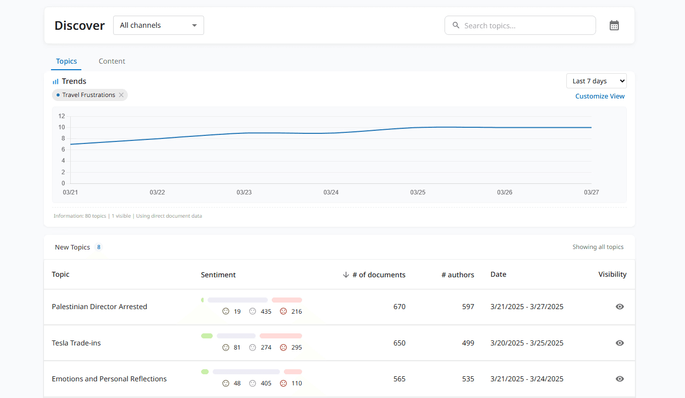Click the neutral face for Emotions and Personal Reflections
Screen dimensions: 685x398
pos(253,383)
